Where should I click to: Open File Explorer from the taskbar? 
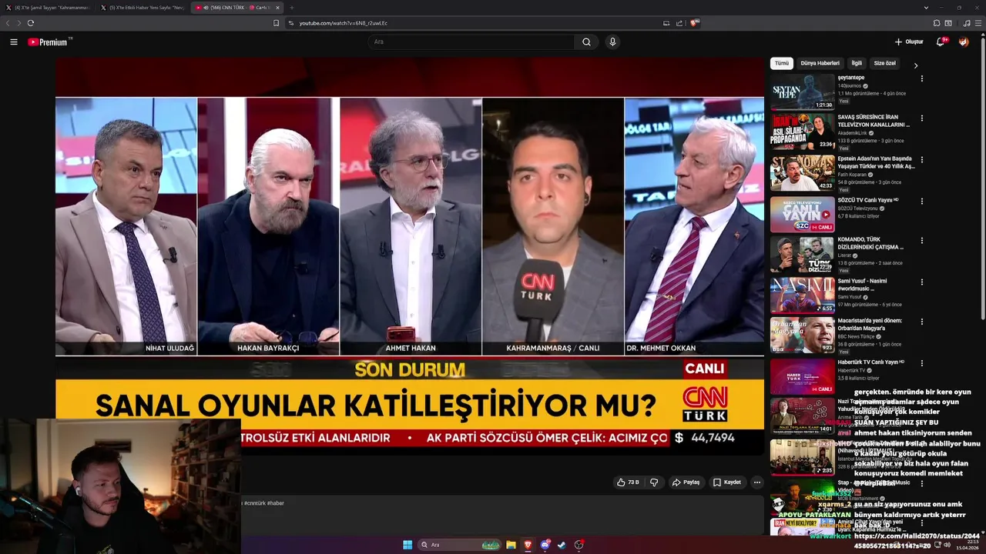point(511,545)
